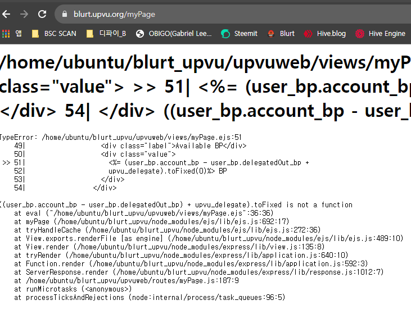Click the highlighted line 51 code
This screenshot has width=411, height=314.
pyautogui.click(x=208, y=162)
